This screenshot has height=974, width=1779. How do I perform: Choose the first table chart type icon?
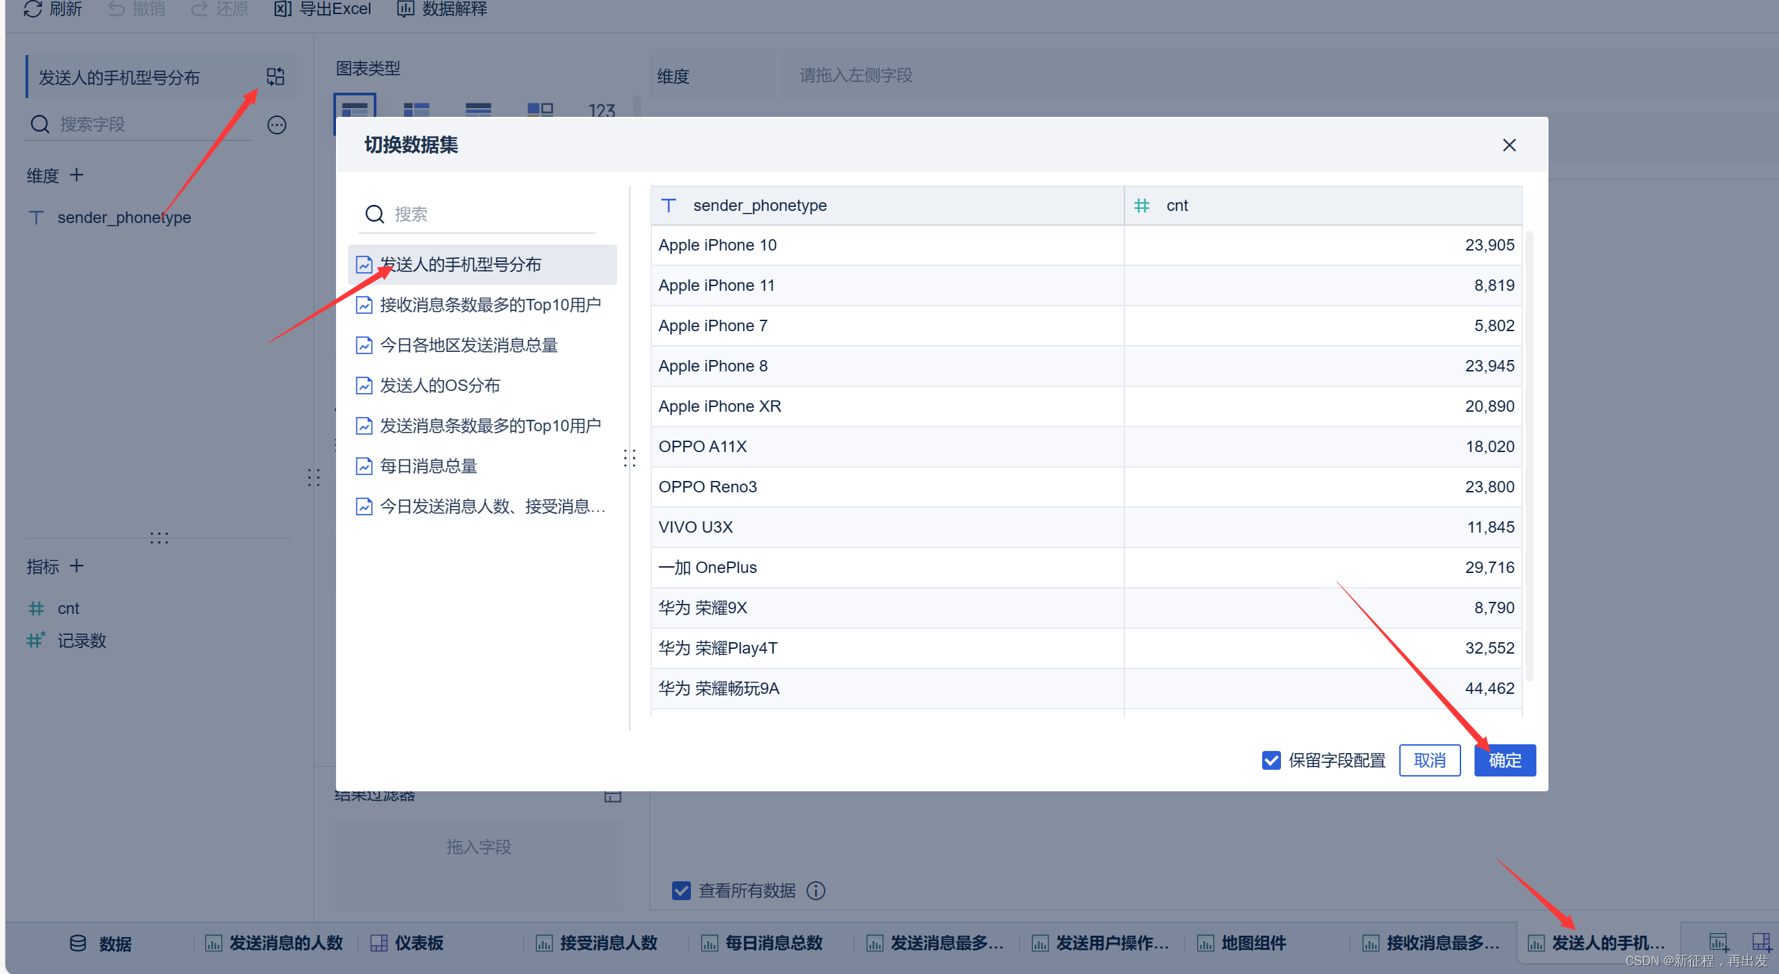[x=355, y=110]
